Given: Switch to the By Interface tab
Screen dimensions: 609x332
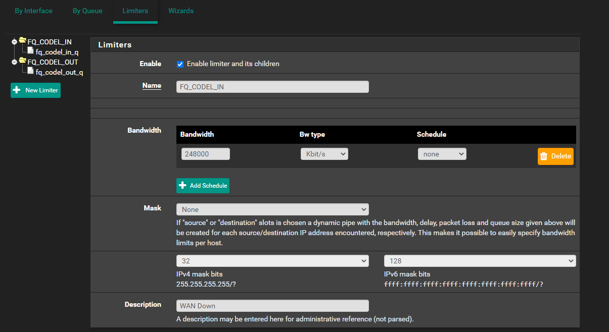Looking at the screenshot, I should point(33,11).
